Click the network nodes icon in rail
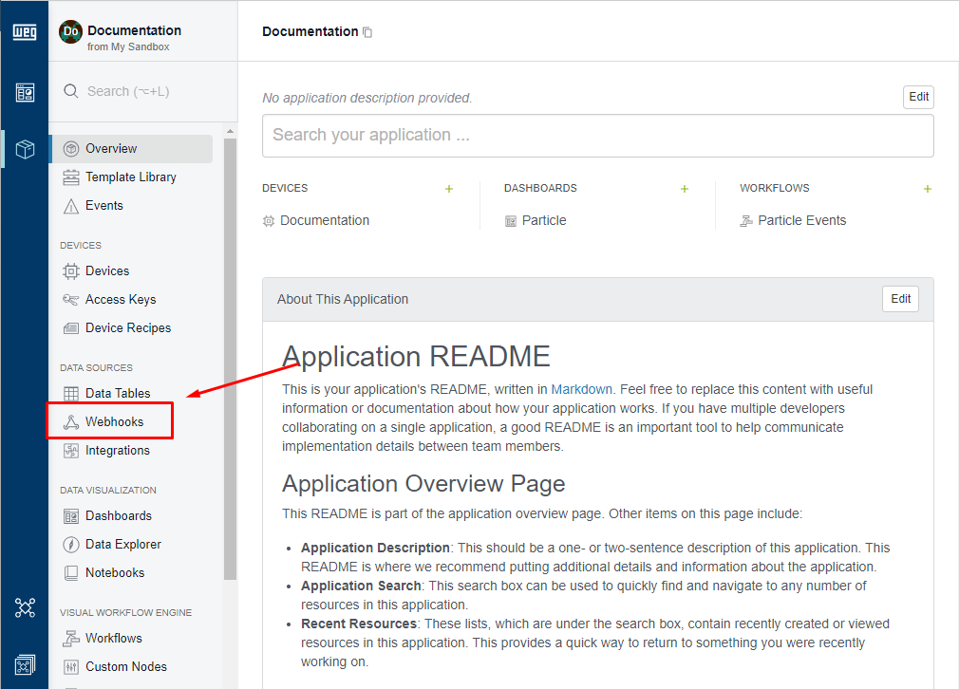This screenshot has width=959, height=689. [x=25, y=607]
